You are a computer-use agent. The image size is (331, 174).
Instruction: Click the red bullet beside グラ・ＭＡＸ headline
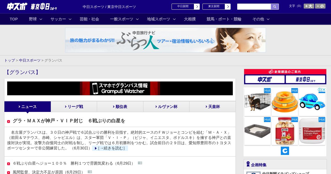(x=9, y=122)
